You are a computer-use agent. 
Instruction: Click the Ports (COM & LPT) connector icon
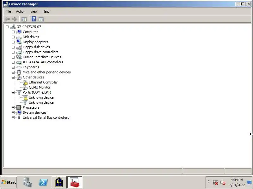tap(19, 92)
